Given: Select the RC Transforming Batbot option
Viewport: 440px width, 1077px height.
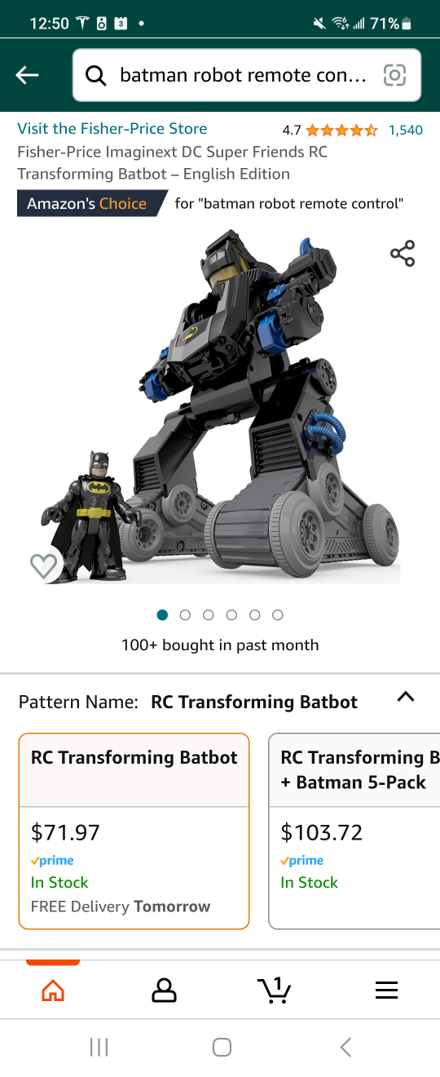Looking at the screenshot, I should click(x=134, y=831).
